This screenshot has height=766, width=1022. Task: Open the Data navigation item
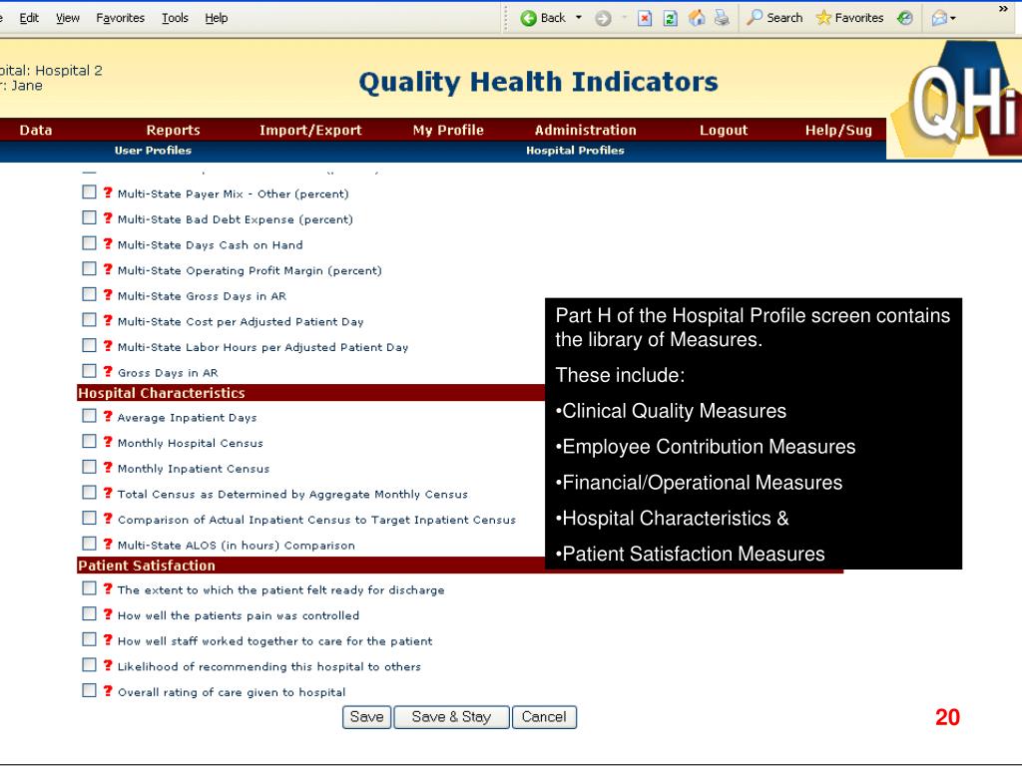pos(36,131)
